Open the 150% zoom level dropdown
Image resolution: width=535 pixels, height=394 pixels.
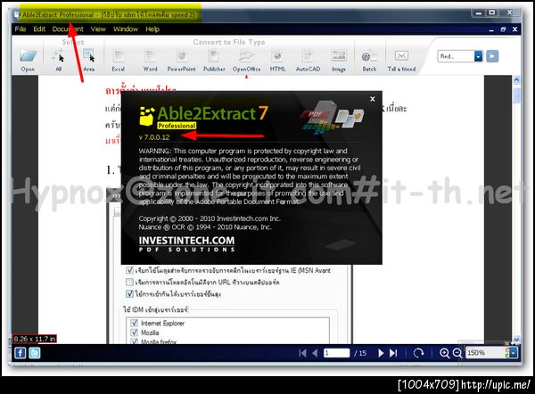pos(514,353)
